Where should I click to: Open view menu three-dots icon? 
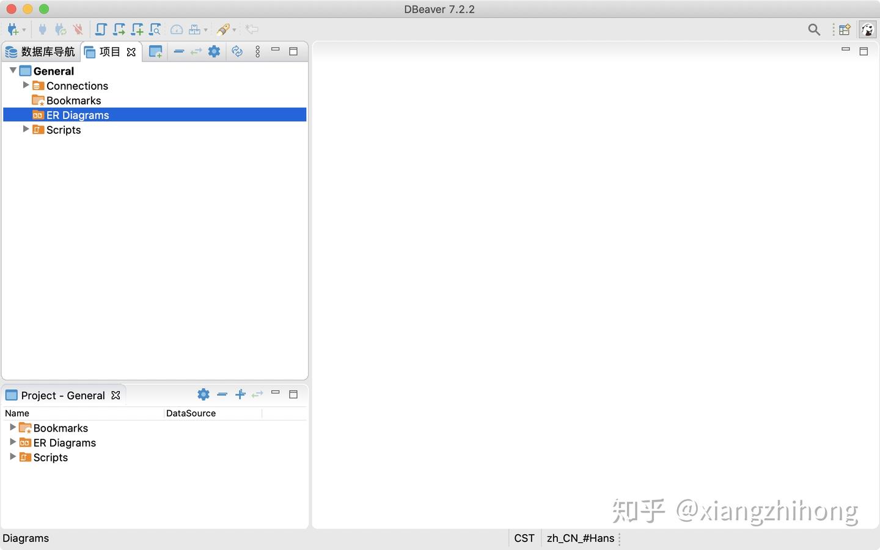pyautogui.click(x=258, y=51)
